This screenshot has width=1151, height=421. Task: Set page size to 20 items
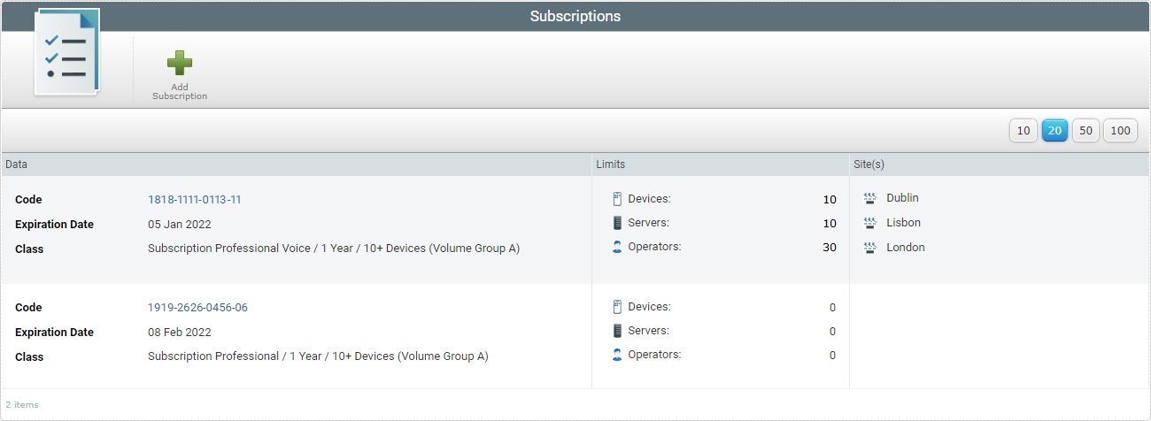[x=1054, y=131]
